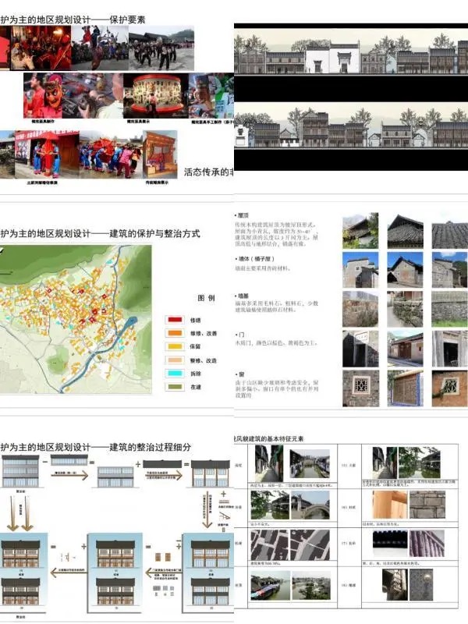Select the 门 bullet heading

[242, 334]
